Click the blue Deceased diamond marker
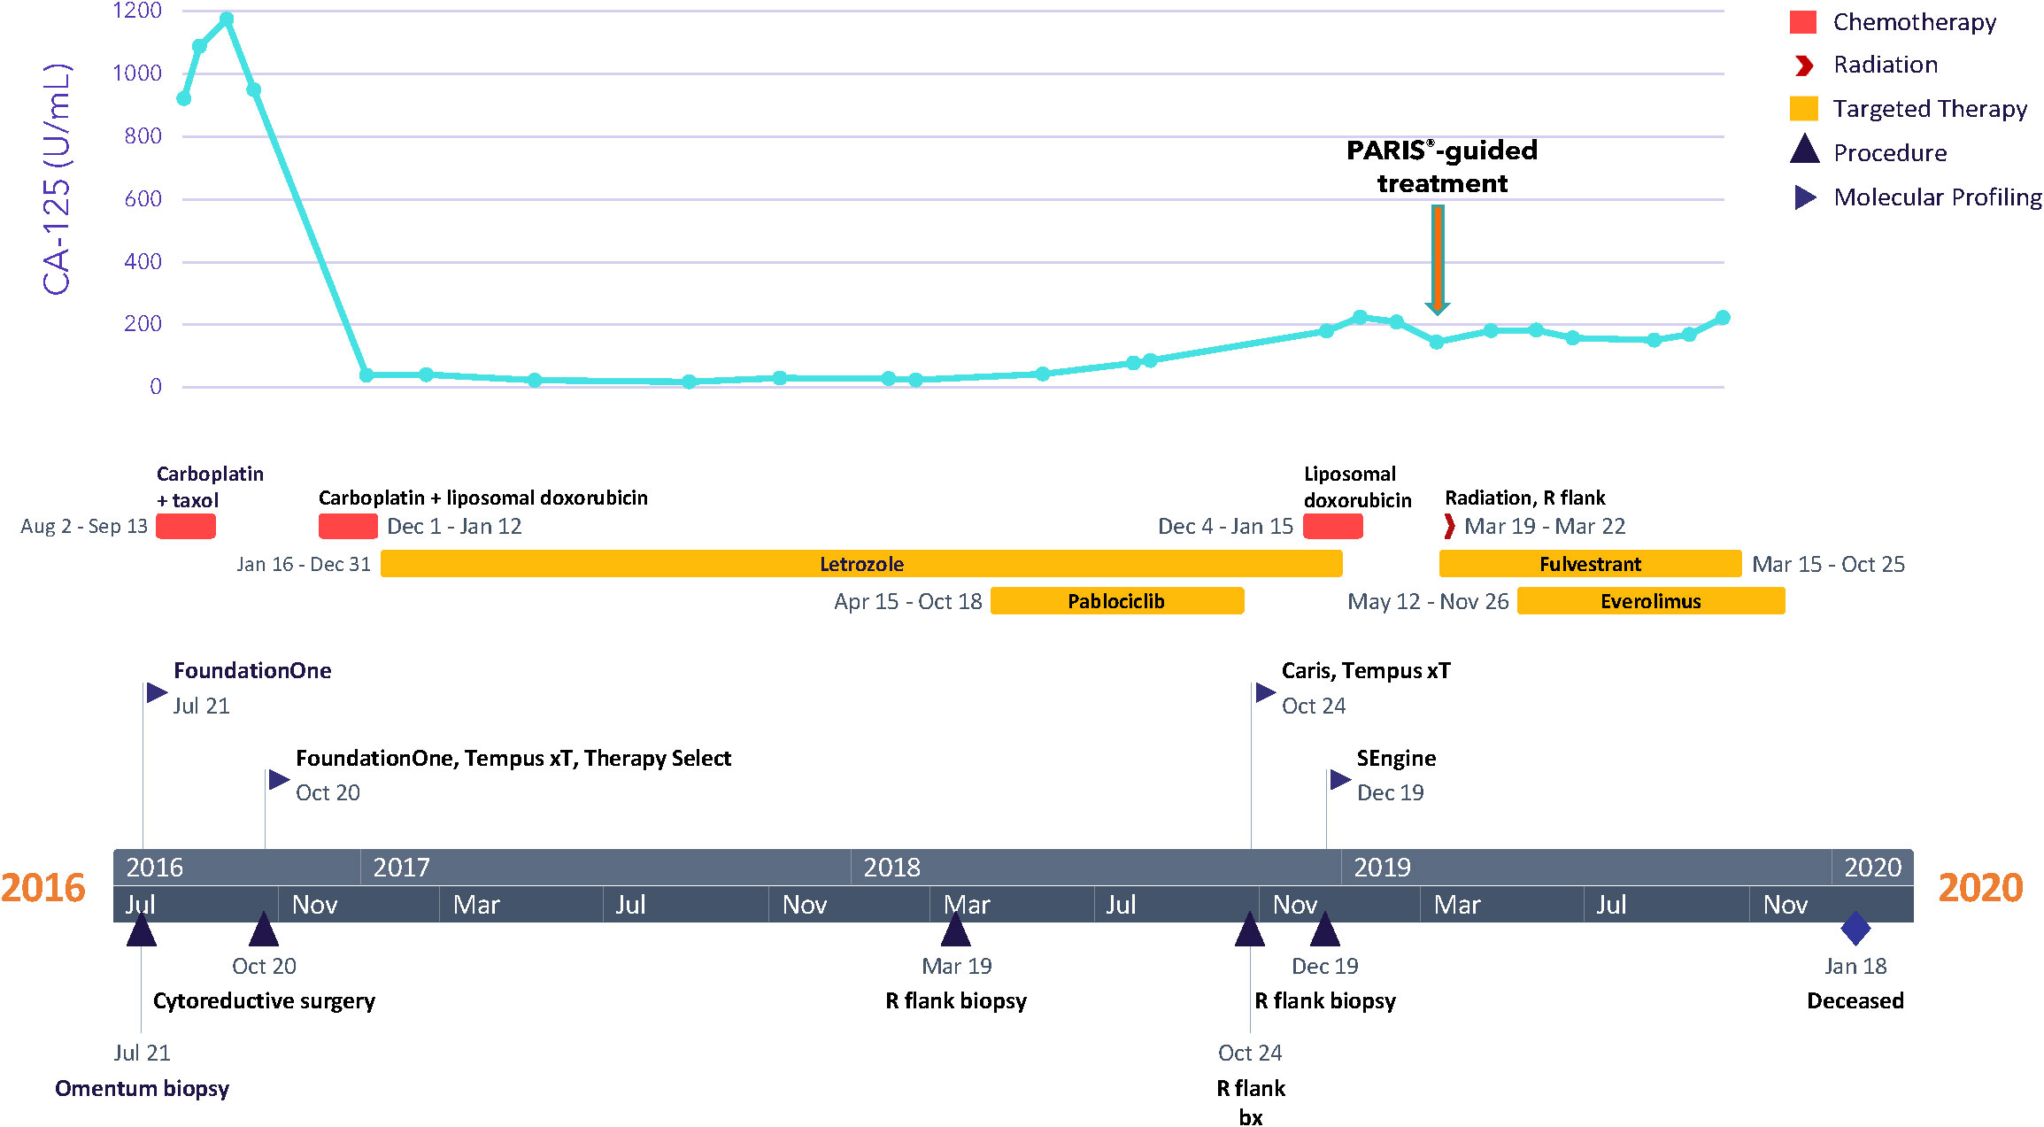Viewport: 2044px width, 1127px height. point(1855,929)
